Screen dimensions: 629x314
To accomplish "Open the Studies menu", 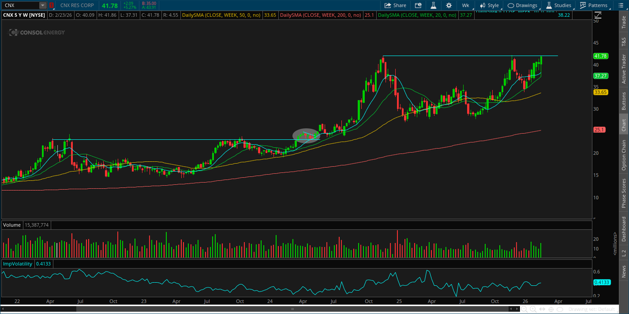I will pos(558,5).
